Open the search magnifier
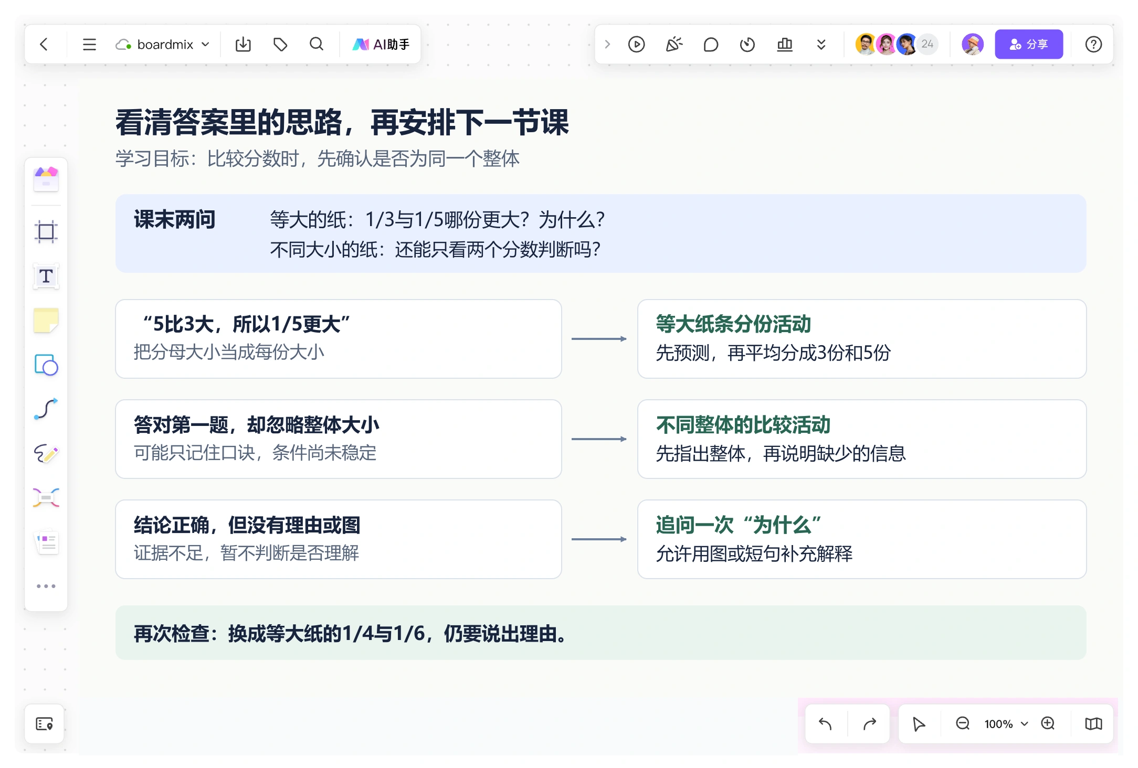Viewport: 1138px width, 768px height. tap(317, 45)
